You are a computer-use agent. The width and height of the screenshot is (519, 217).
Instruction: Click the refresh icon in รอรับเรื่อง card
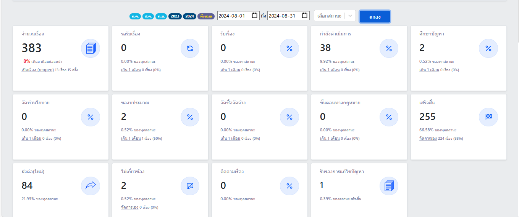[190, 48]
